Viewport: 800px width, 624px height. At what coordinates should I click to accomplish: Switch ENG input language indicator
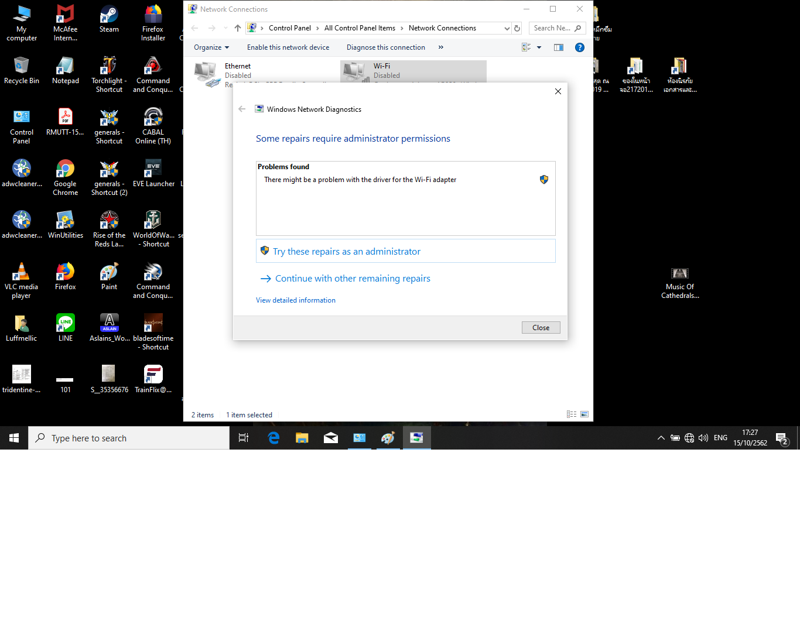(720, 438)
